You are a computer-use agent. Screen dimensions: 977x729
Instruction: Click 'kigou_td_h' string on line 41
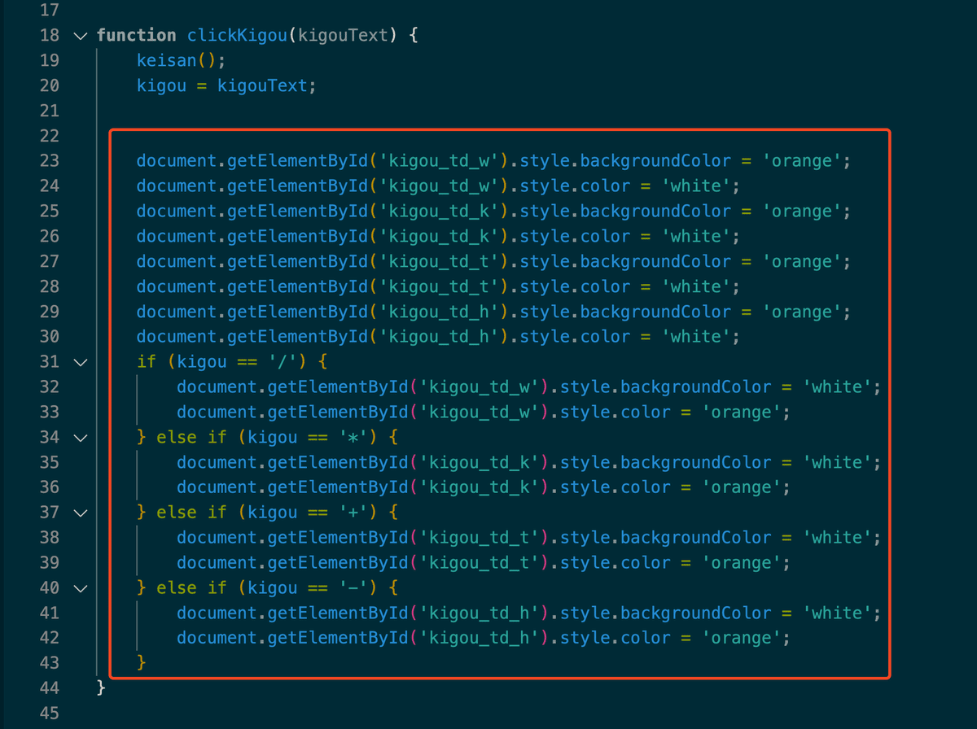click(480, 613)
